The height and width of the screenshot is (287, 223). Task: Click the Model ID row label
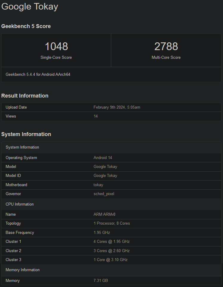(13, 176)
